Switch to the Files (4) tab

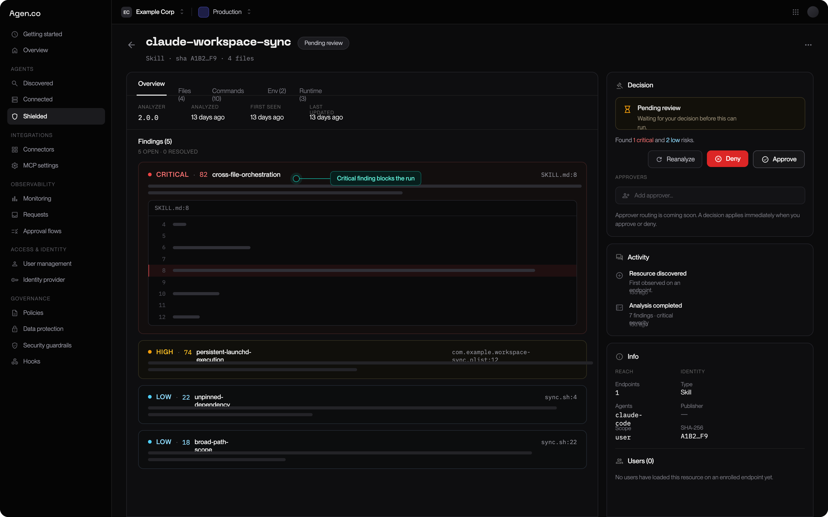184,94
